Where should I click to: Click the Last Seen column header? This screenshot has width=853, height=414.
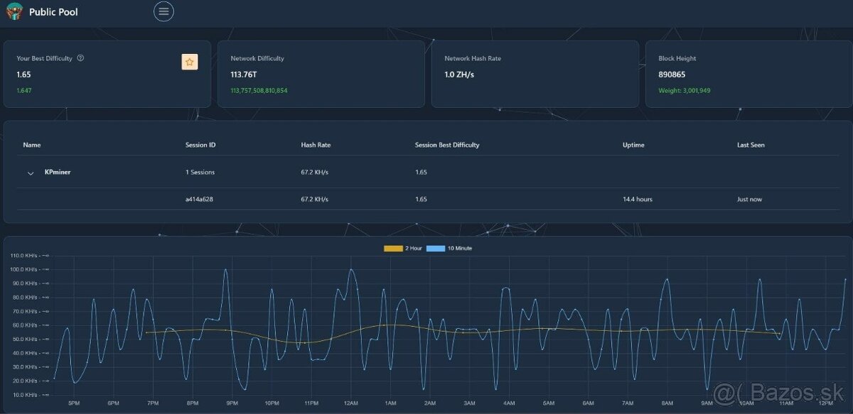(x=751, y=145)
